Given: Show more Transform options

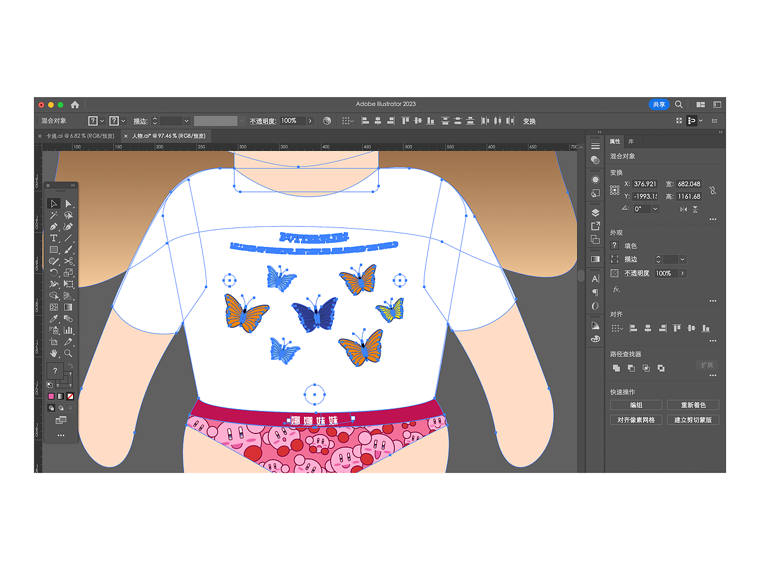Looking at the screenshot, I should 712,220.
